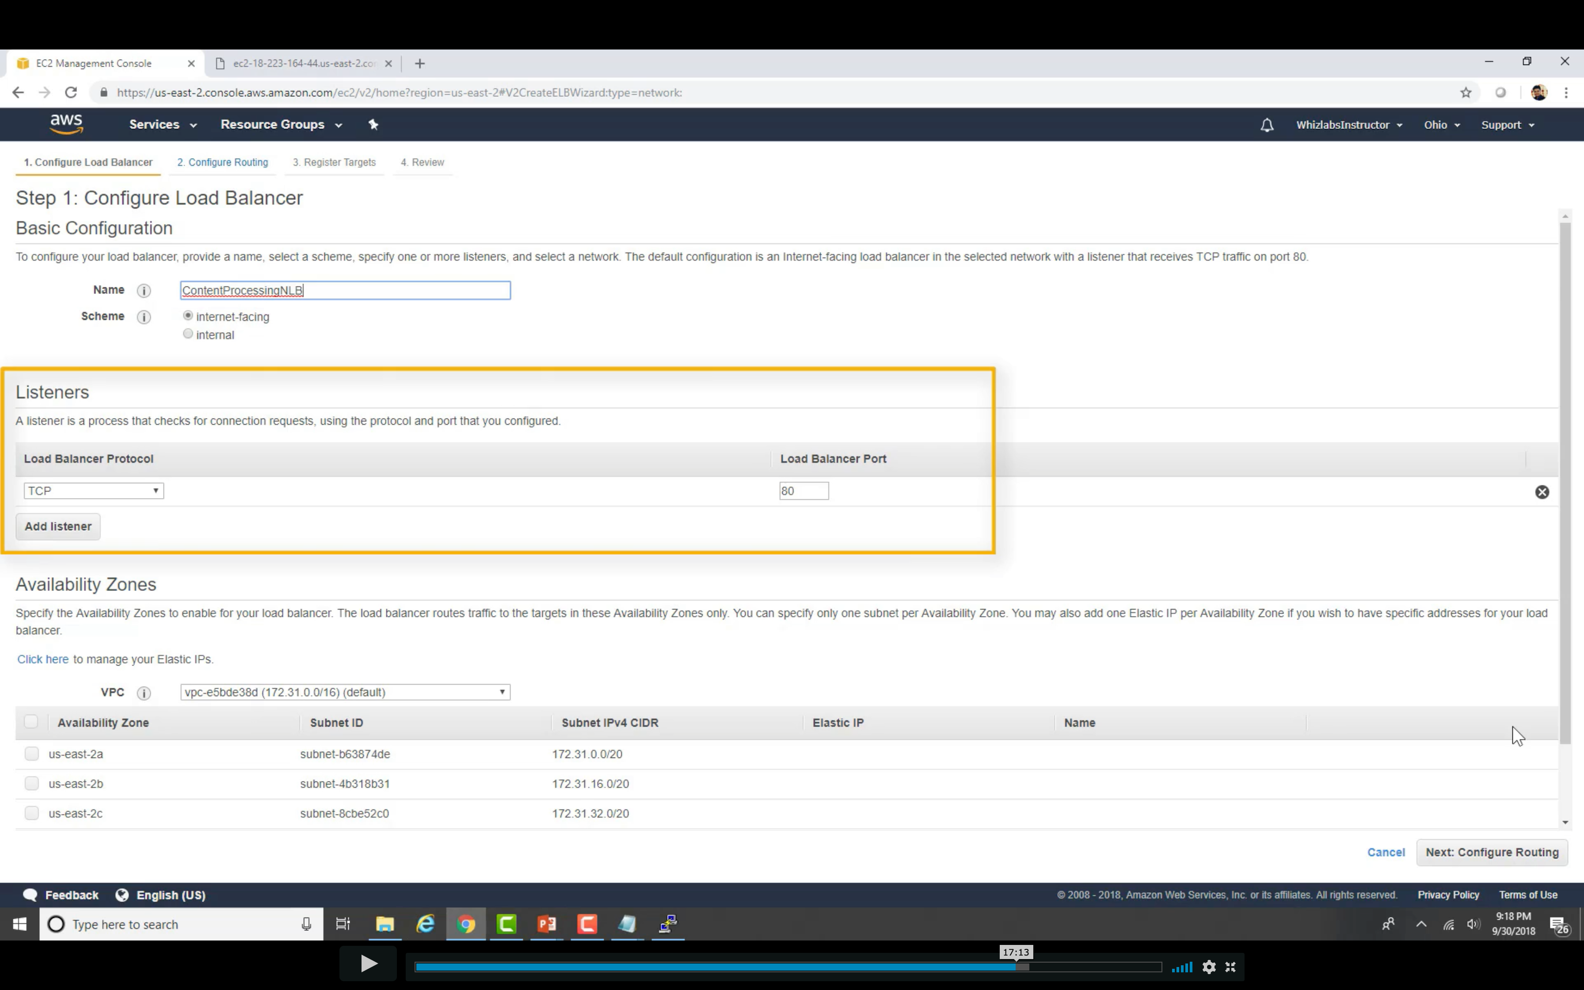Image resolution: width=1584 pixels, height=990 pixels.
Task: Click info icon next to Scheme
Action: click(144, 317)
